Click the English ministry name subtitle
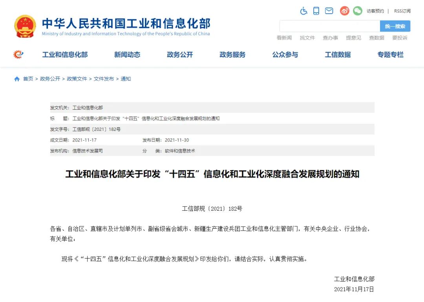Viewport: 424px width, 302px height. 126,34
